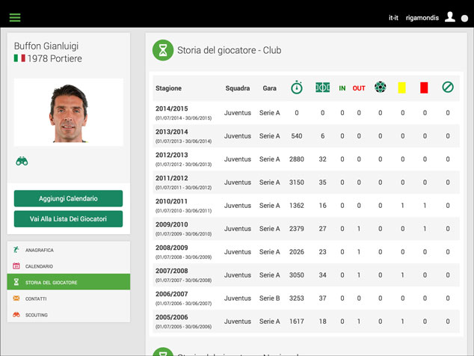Click minutes value 3050

(x=297, y=275)
